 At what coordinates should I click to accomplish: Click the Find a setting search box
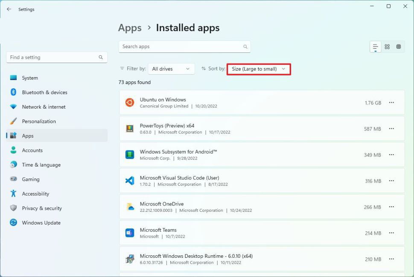pyautogui.click(x=53, y=57)
